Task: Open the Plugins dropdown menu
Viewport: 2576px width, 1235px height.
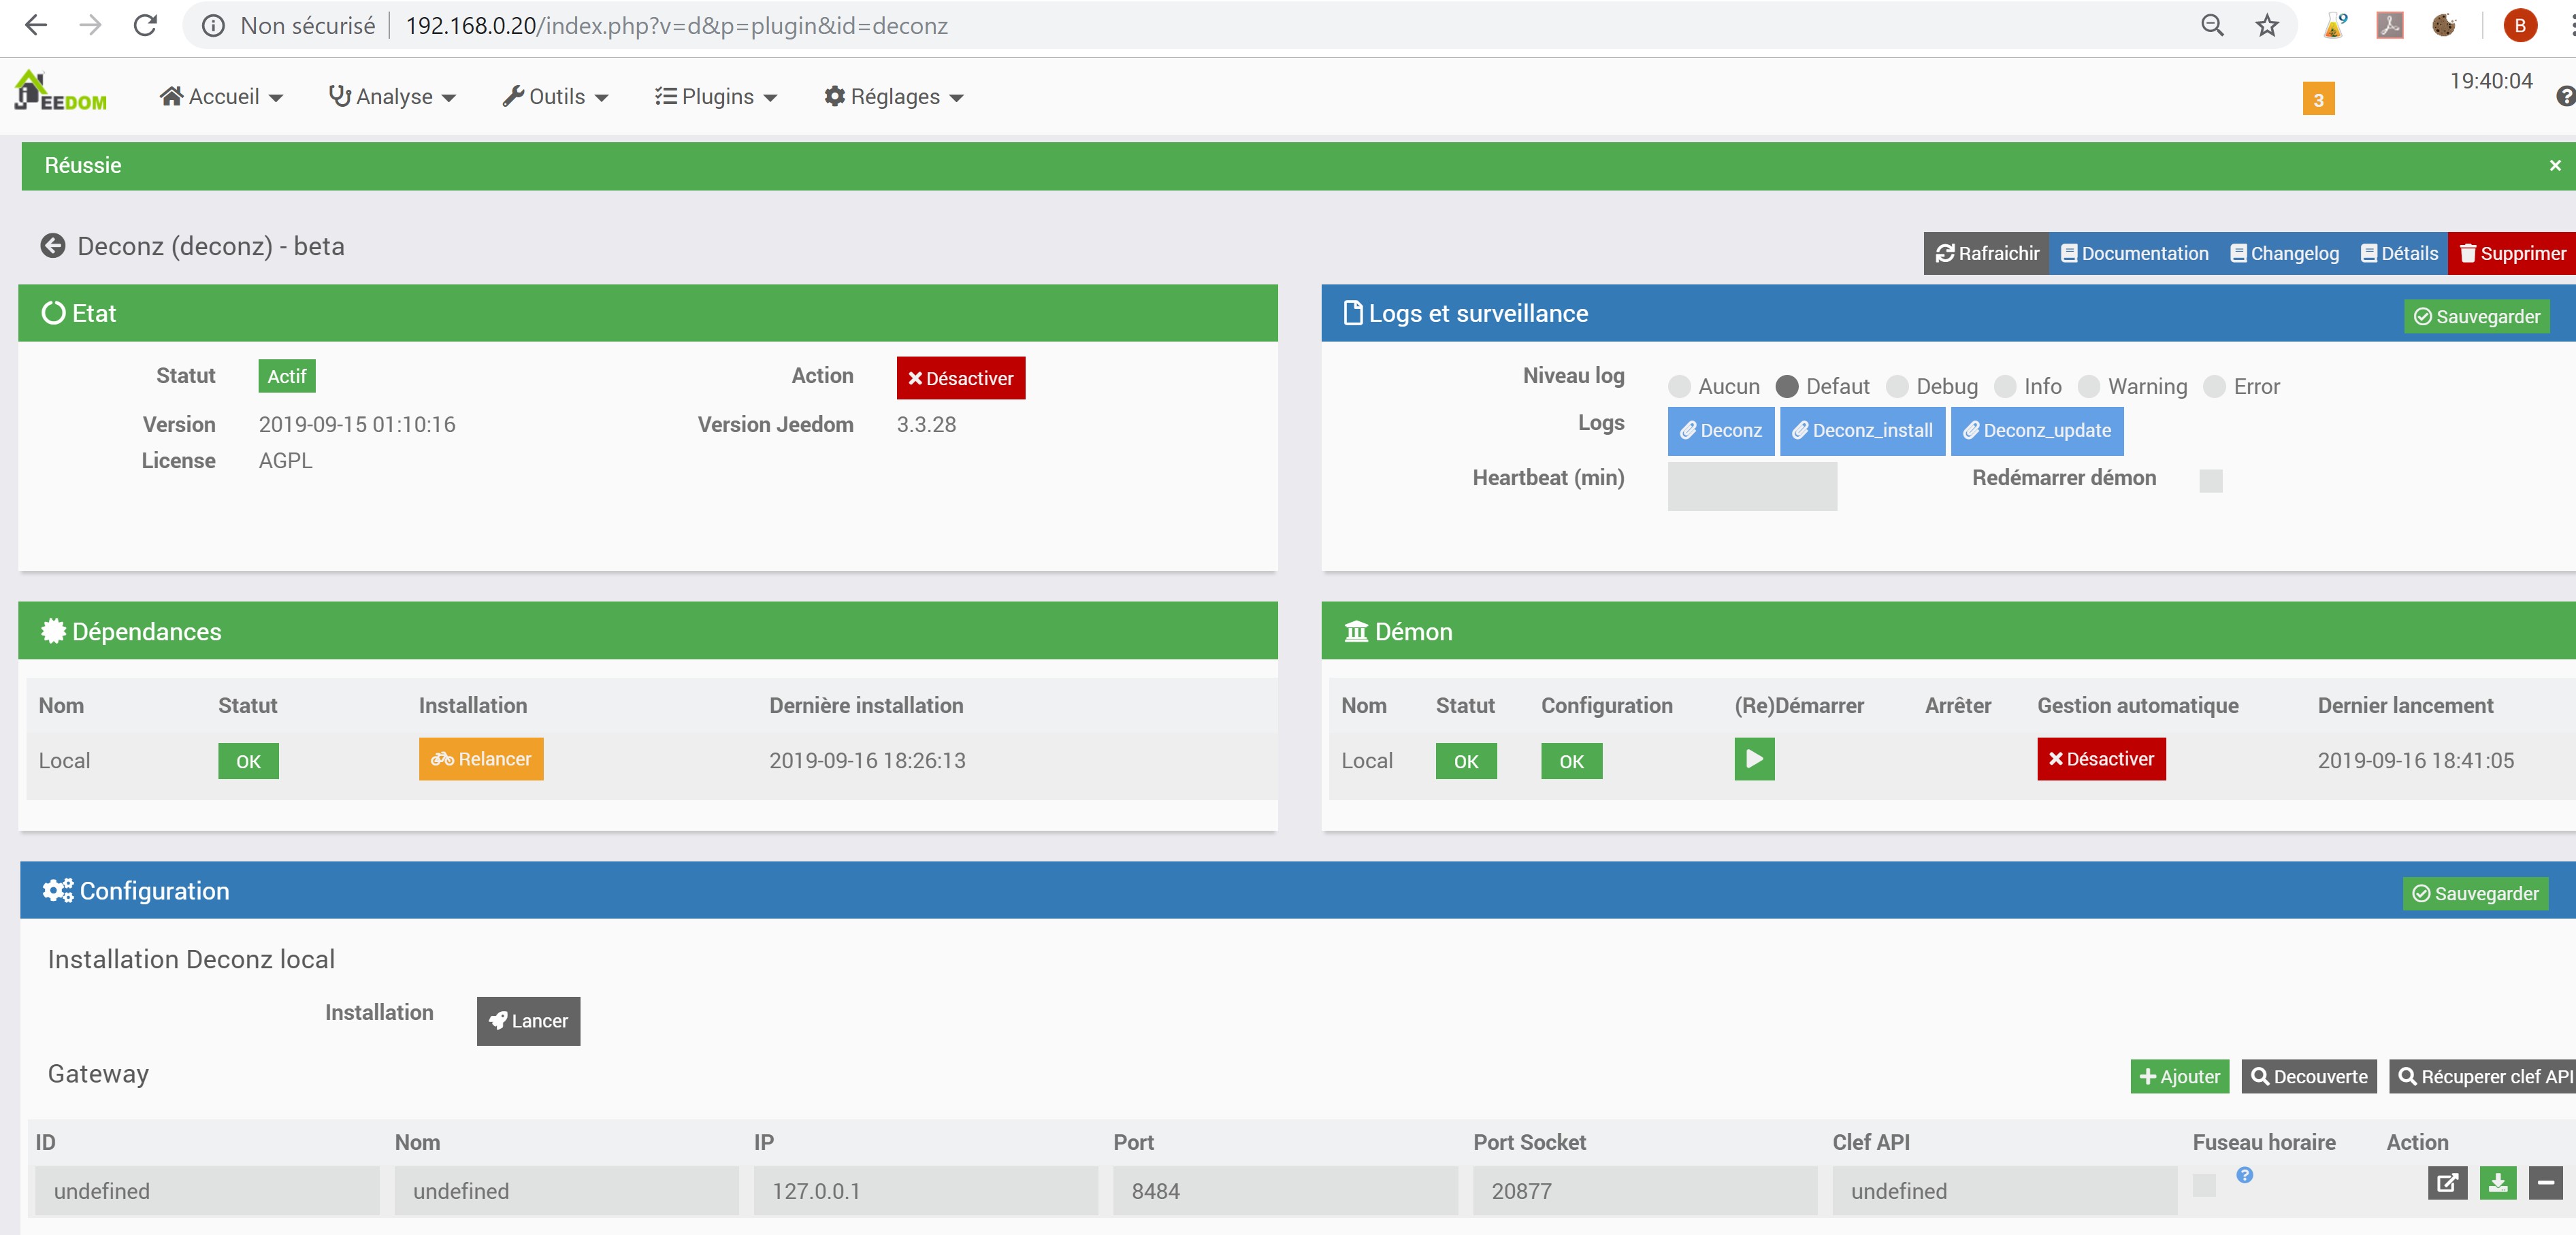Action: tap(716, 97)
